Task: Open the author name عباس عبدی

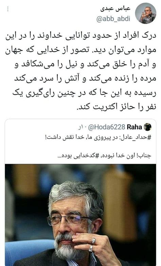Action: point(115,8)
